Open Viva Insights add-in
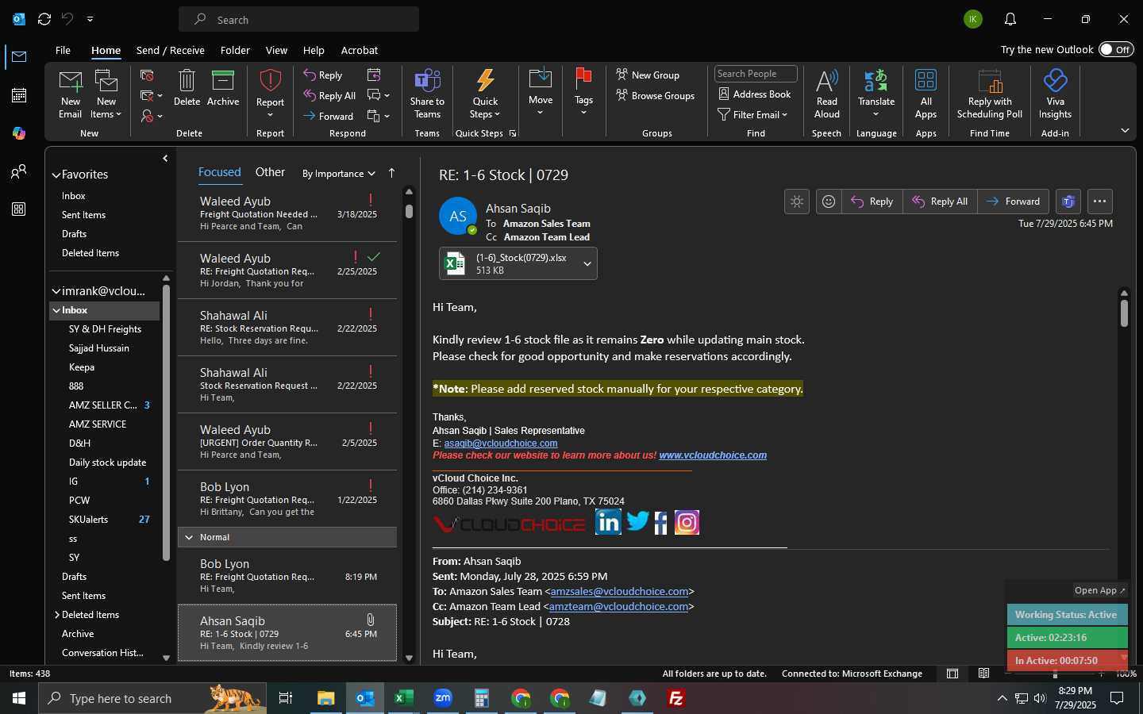The width and height of the screenshot is (1143, 714). [x=1055, y=94]
